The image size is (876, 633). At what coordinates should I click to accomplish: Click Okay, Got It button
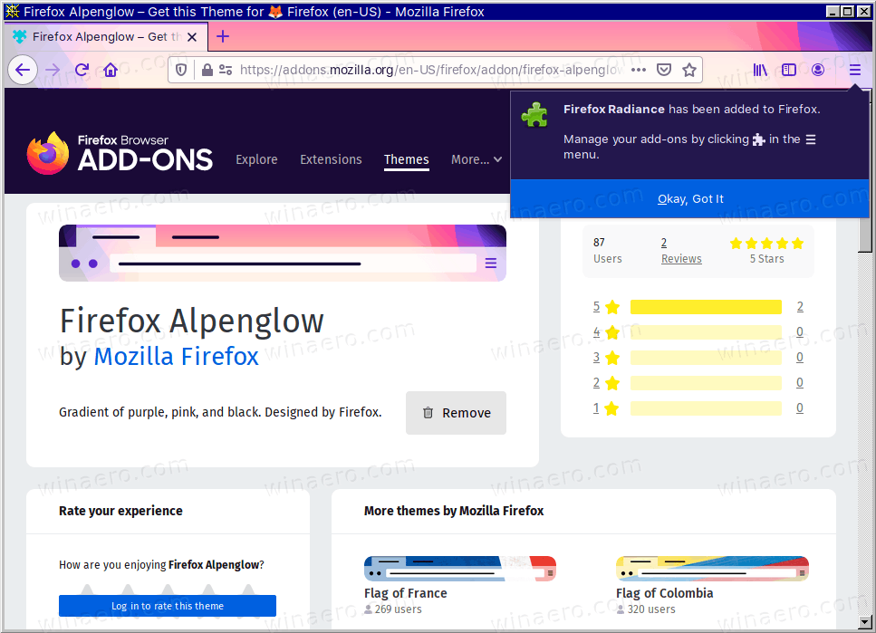click(690, 199)
